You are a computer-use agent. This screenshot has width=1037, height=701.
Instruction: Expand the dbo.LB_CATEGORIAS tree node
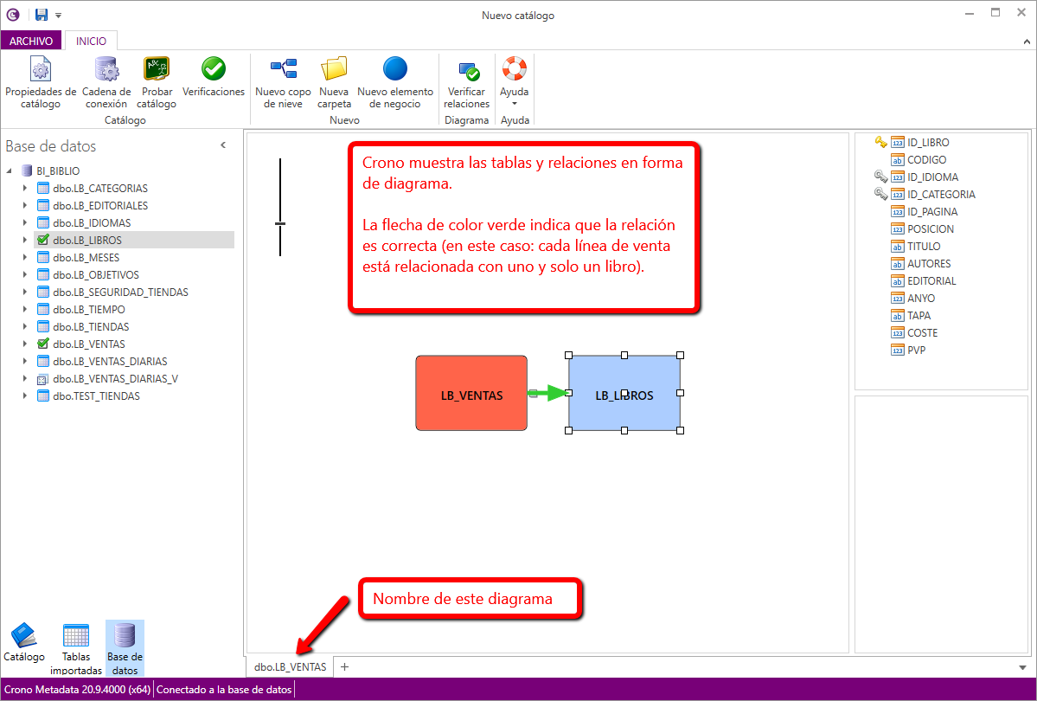coord(25,189)
